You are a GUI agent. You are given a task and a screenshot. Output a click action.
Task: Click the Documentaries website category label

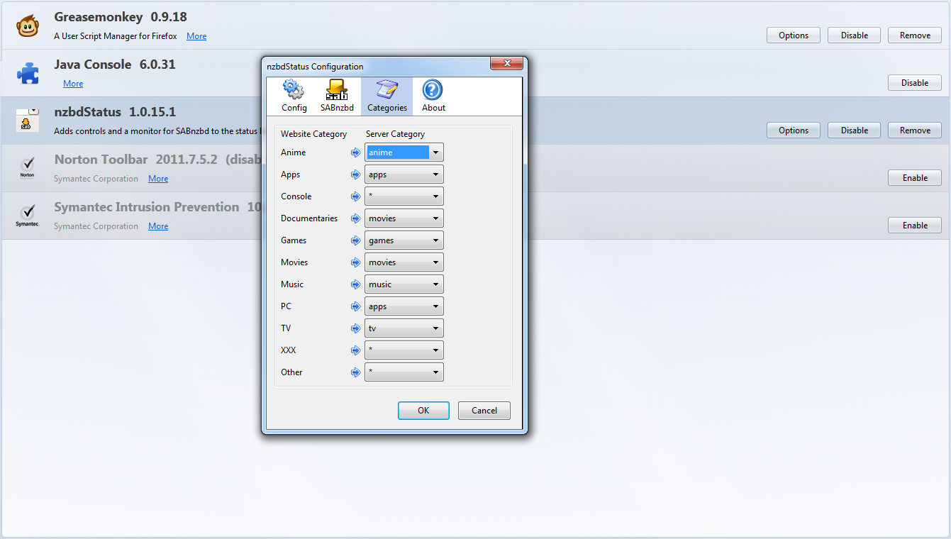tap(309, 218)
